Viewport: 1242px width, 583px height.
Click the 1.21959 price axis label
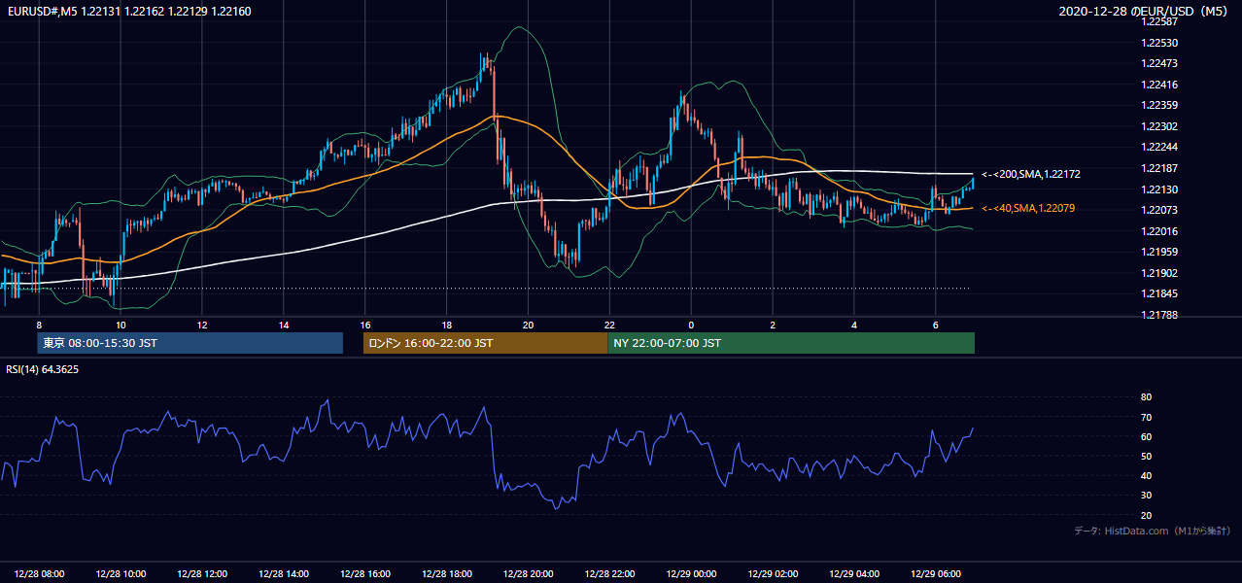point(1160,252)
